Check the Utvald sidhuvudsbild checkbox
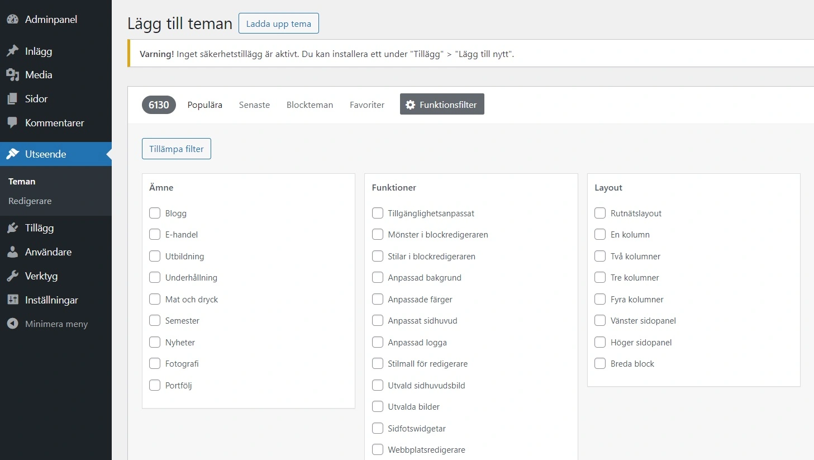Viewport: 814px width, 460px height. click(x=378, y=385)
